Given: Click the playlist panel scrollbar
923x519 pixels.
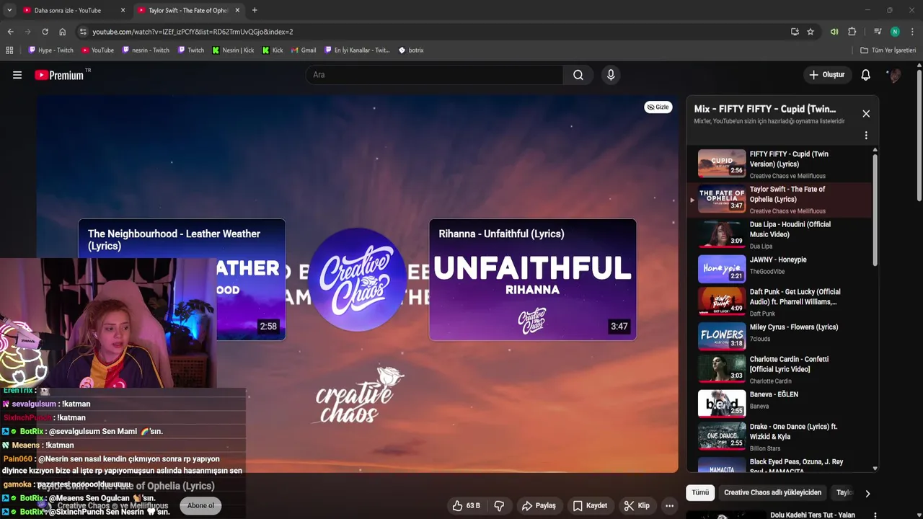Looking at the screenshot, I should tap(875, 209).
